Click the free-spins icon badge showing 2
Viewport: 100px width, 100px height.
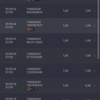(31, 29)
